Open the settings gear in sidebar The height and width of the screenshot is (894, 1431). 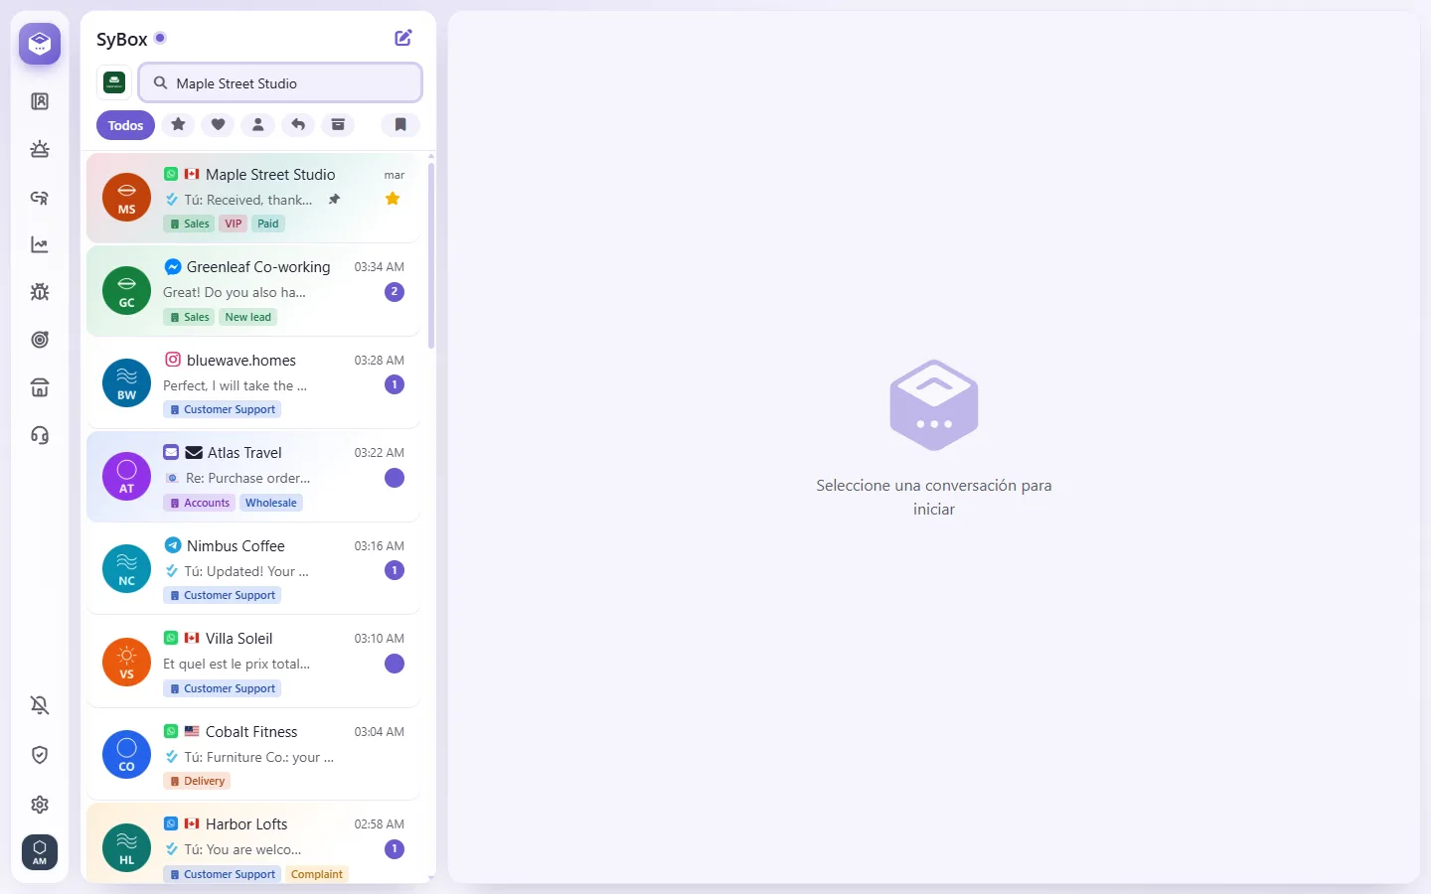[x=40, y=805]
